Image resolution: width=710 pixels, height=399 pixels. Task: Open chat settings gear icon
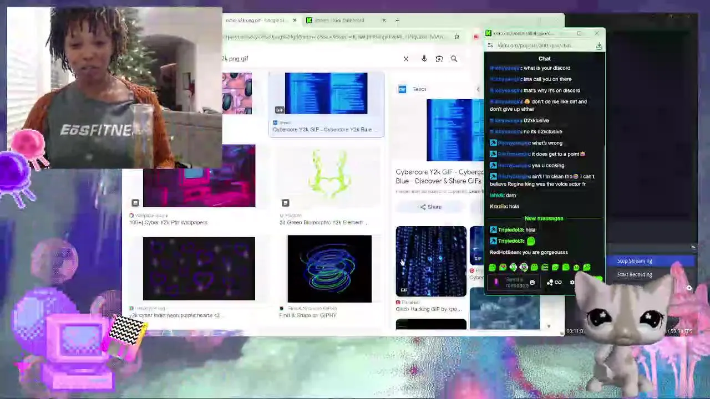click(572, 283)
